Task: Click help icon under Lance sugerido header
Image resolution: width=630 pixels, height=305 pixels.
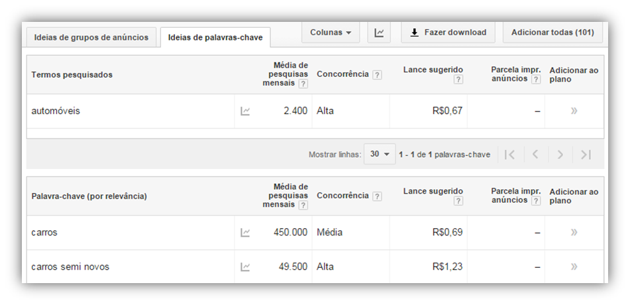Action: tap(458, 80)
